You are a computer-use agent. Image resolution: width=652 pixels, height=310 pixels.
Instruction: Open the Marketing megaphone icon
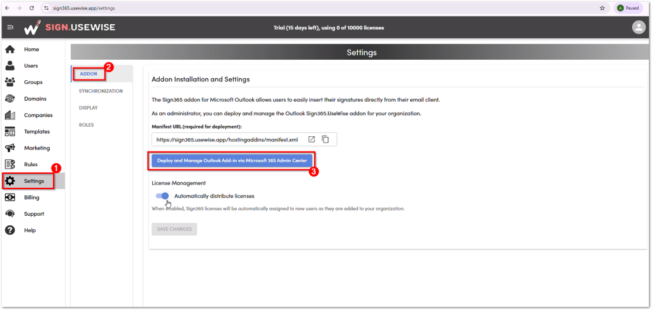tap(10, 148)
